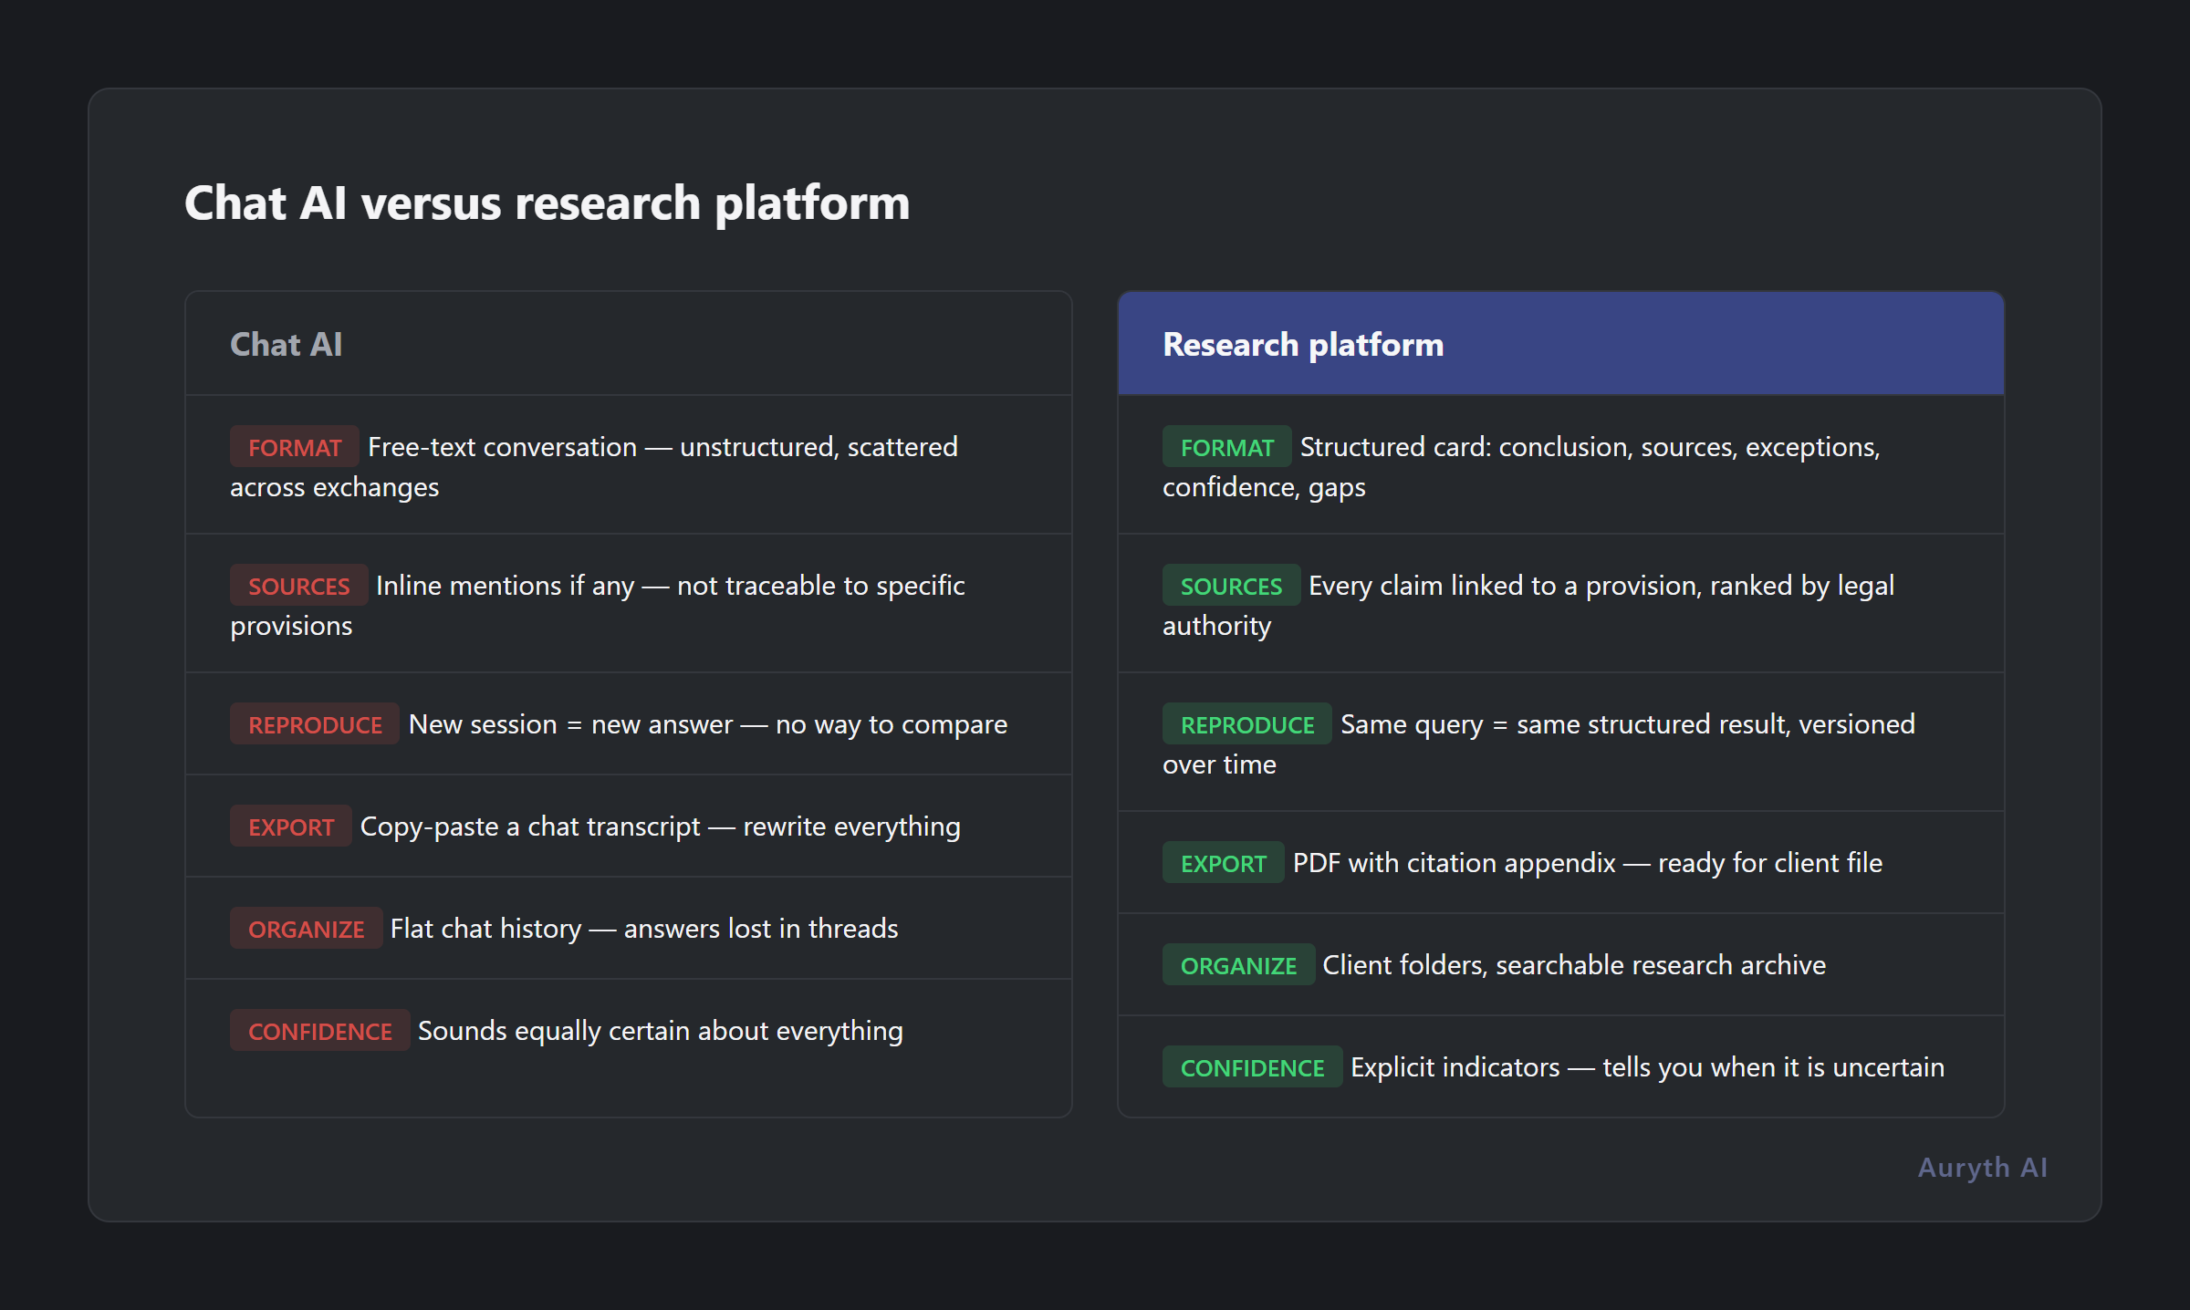Open the green ORGANIZE badge row
This screenshot has width=2190, height=1310.
pyautogui.click(x=1238, y=964)
